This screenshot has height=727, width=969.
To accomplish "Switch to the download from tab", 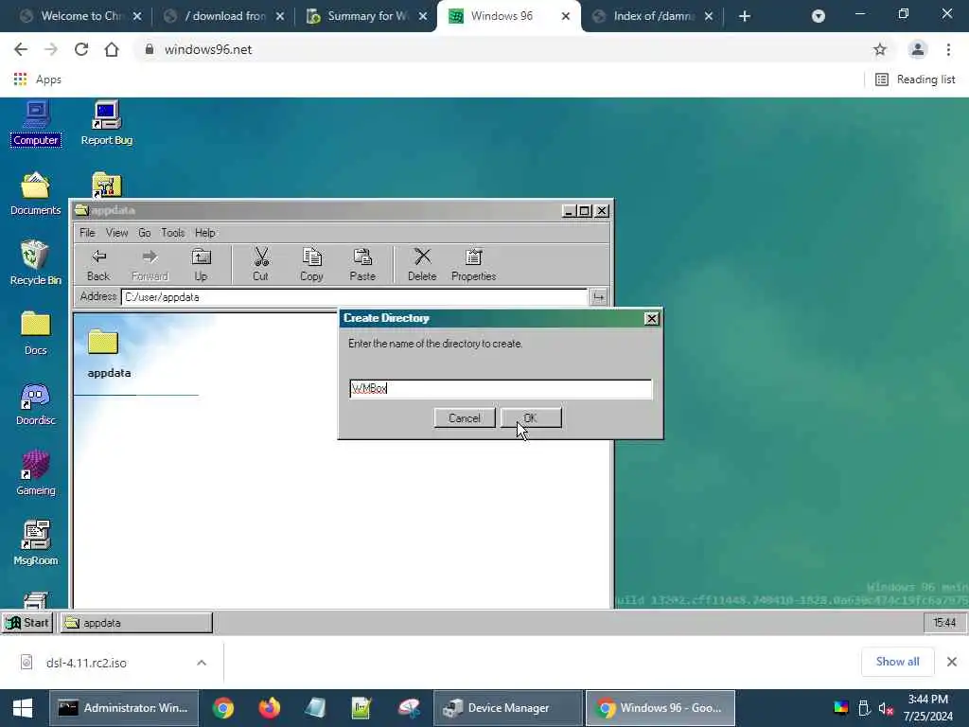I will tap(223, 16).
